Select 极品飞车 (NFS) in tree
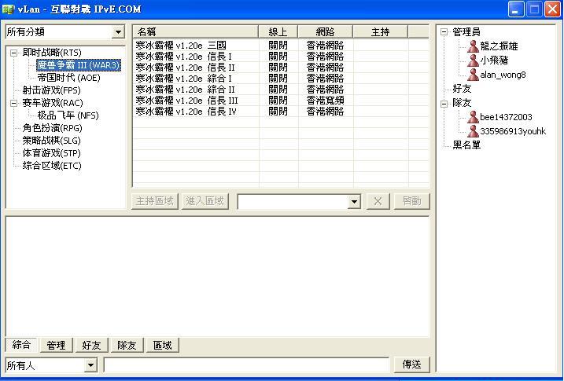The height and width of the screenshot is (381, 564). tap(68, 115)
